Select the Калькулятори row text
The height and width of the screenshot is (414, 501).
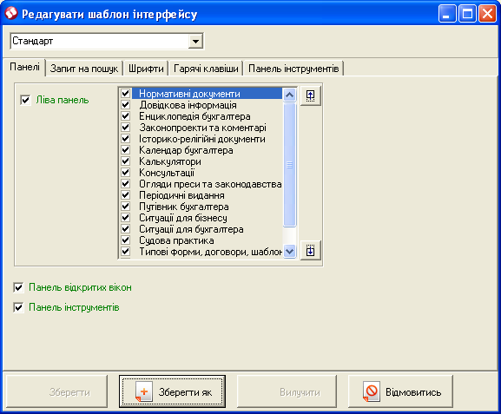tap(170, 161)
